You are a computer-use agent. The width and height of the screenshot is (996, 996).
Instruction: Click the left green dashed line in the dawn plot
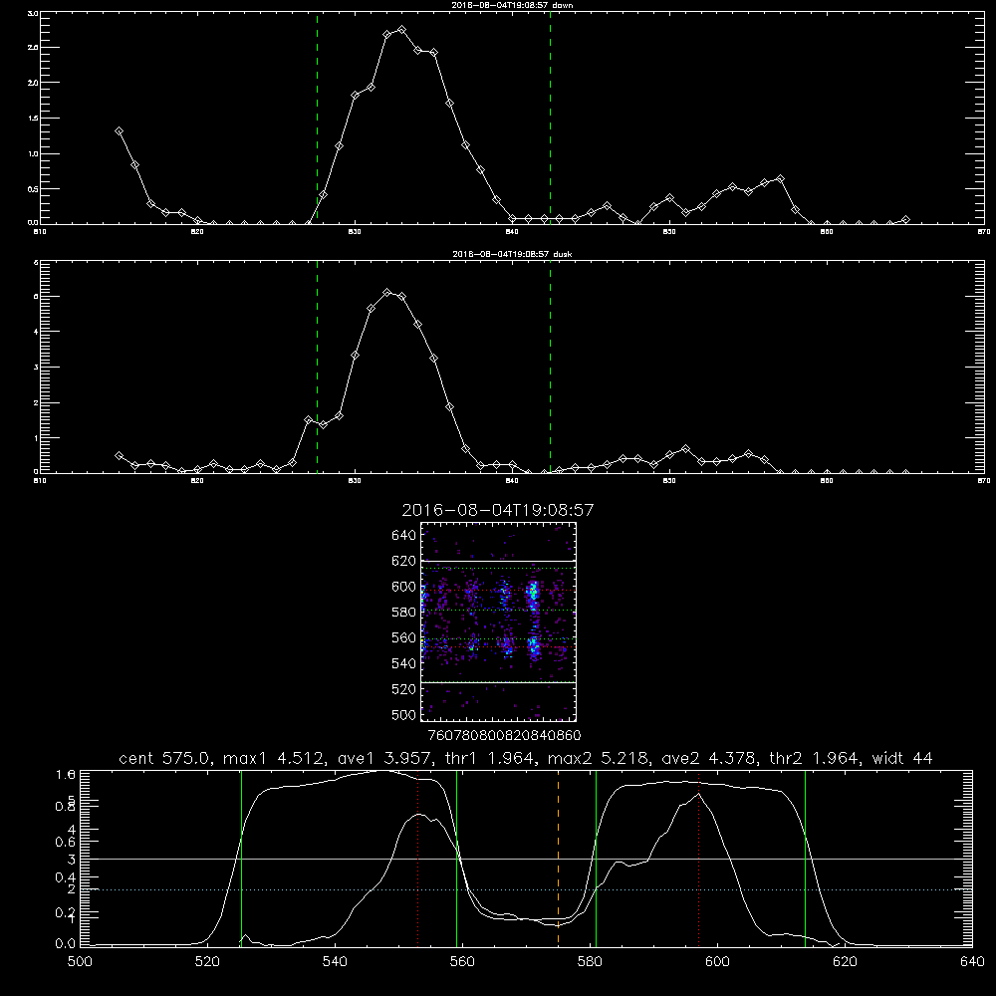317,118
